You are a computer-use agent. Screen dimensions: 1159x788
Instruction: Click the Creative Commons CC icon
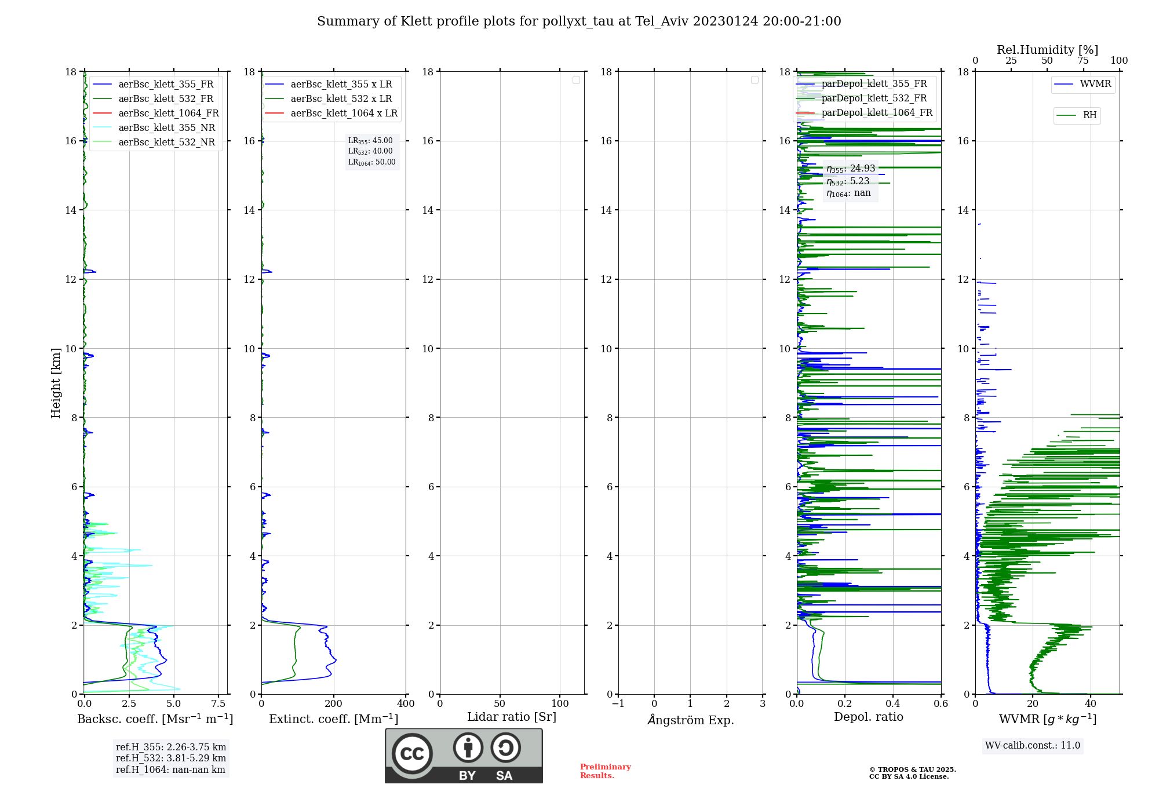412,753
